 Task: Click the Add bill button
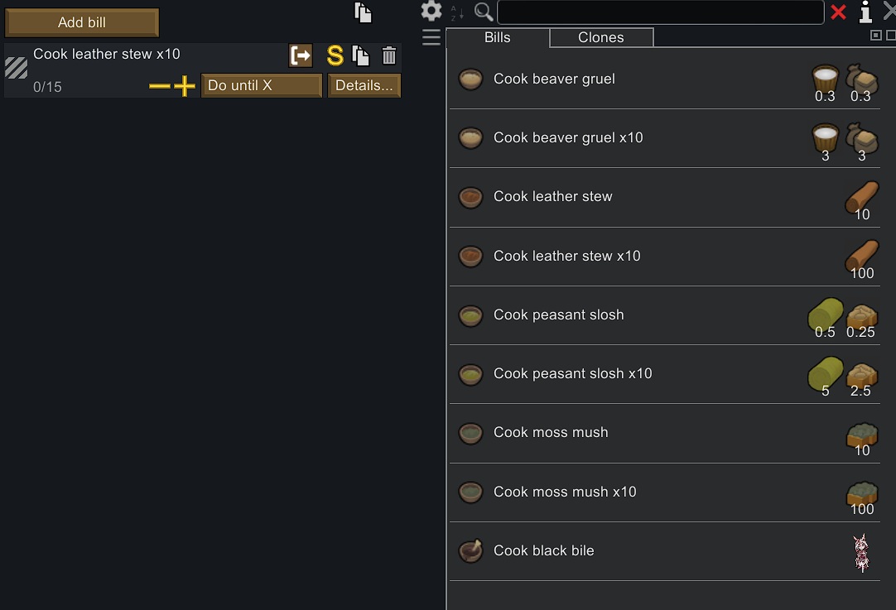point(82,22)
